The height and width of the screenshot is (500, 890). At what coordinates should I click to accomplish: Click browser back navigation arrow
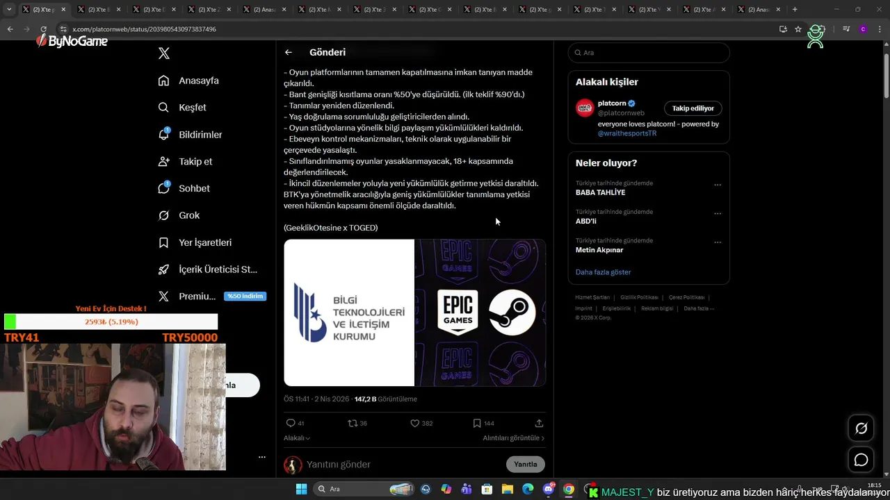point(10,29)
